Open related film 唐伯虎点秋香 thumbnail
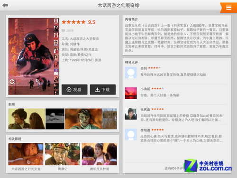This screenshot has width=237, height=178. click(100, 154)
